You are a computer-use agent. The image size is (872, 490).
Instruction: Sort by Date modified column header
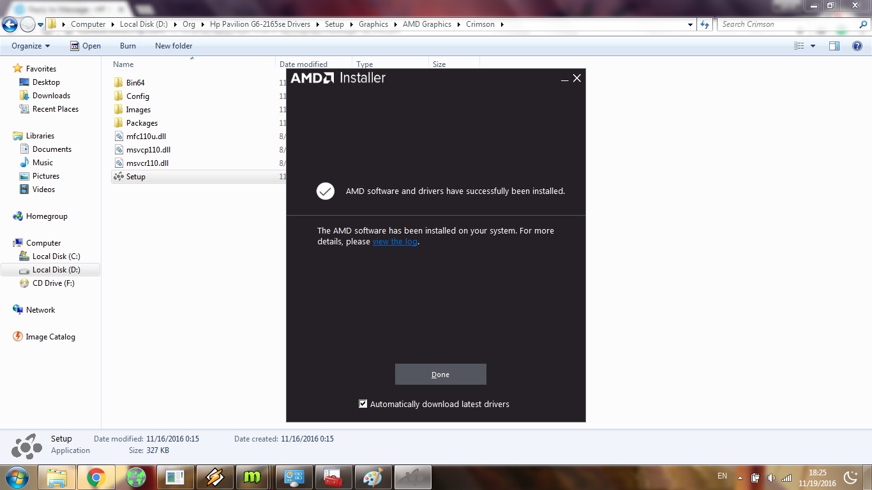303,64
